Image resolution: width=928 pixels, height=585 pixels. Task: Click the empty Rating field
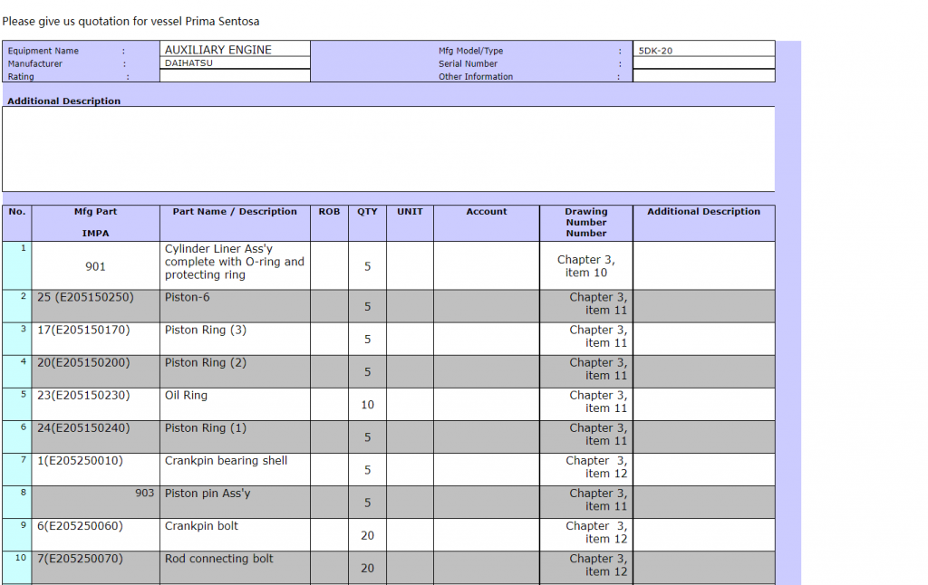coord(235,76)
